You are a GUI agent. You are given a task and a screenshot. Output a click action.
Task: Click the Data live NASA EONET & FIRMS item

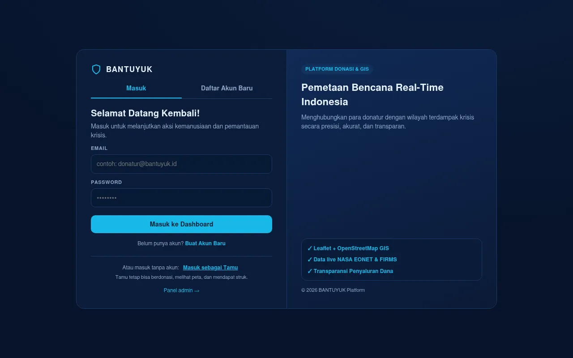352,260
